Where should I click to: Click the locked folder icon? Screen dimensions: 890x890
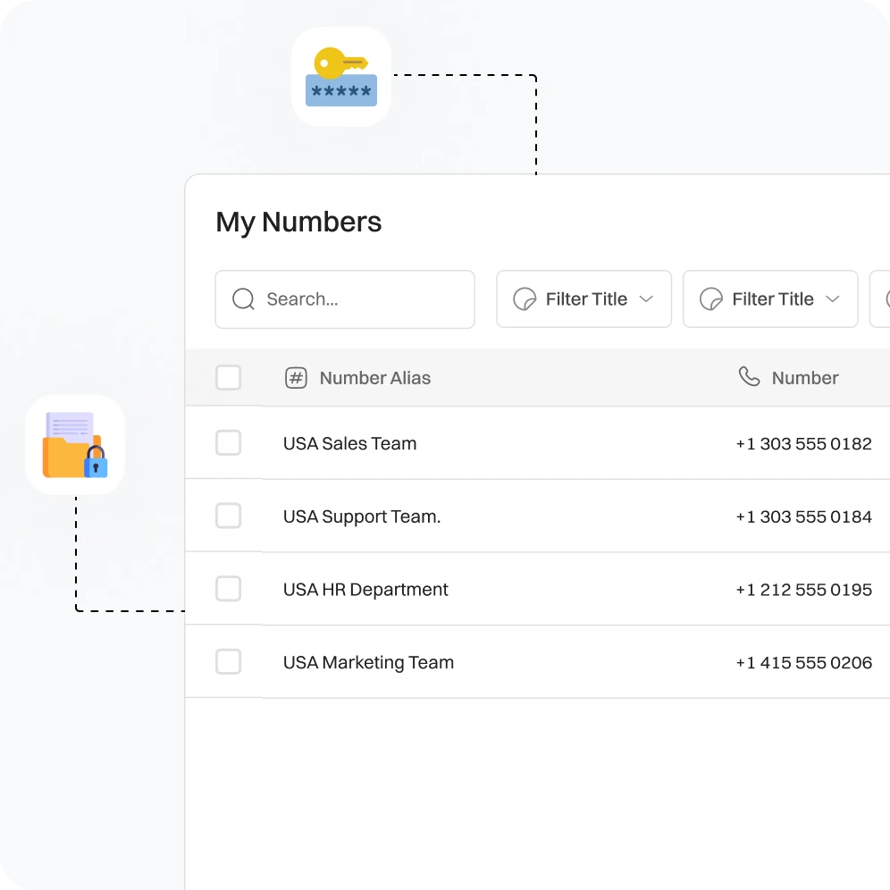pos(75,445)
